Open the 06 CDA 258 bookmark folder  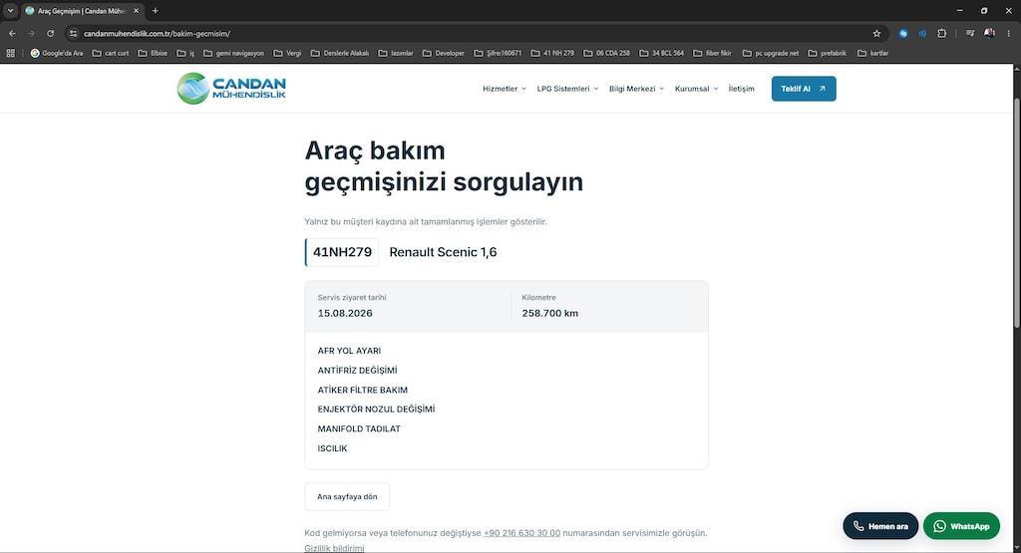point(606,54)
